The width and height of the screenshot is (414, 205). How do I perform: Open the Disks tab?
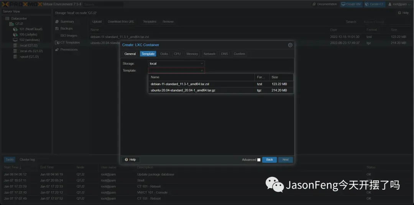pyautogui.click(x=164, y=54)
